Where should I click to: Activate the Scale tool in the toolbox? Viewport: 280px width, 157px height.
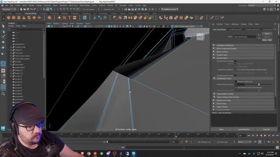[3, 53]
